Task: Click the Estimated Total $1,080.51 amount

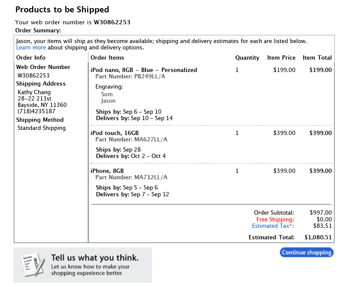Action: pyautogui.click(x=318, y=237)
